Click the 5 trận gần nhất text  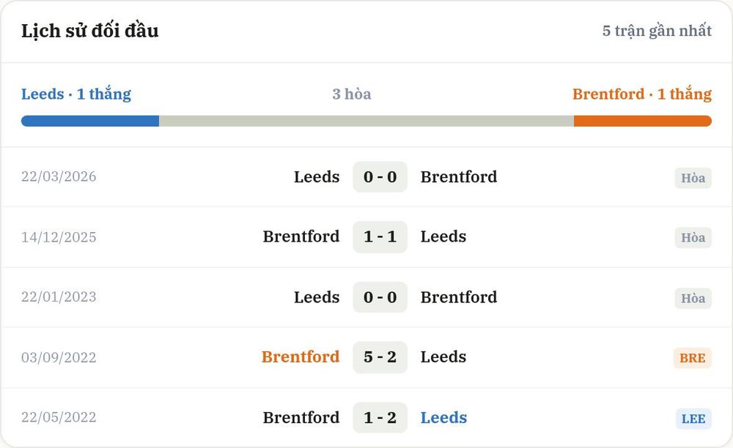(x=657, y=31)
